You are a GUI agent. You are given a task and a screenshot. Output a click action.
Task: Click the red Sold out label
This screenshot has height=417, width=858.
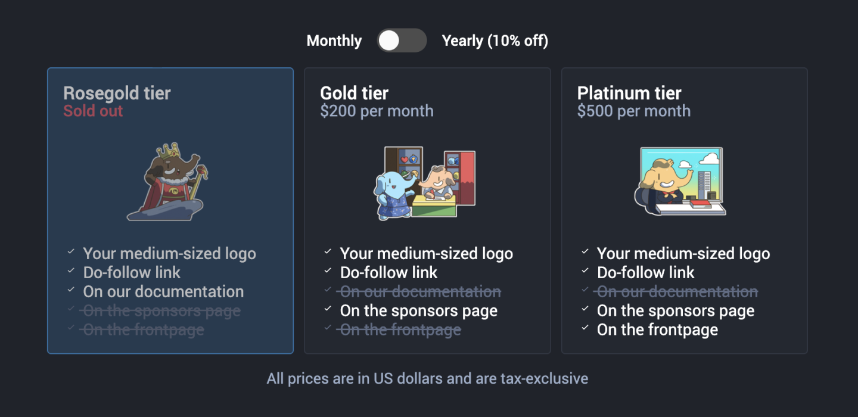[x=93, y=111]
